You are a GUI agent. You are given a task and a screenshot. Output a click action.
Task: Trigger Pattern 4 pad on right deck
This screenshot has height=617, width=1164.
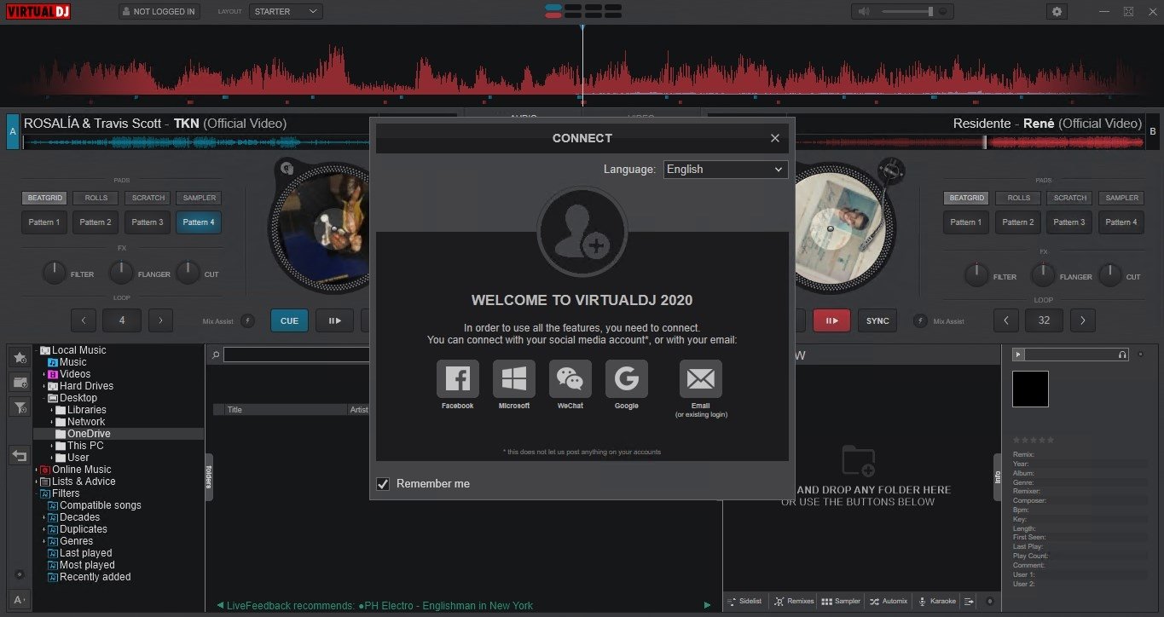tap(1121, 222)
